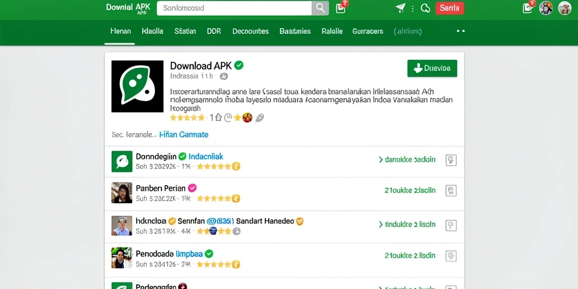This screenshot has width=578, height=289.
Task: Open the notification icon beside search
Action: coord(341,8)
